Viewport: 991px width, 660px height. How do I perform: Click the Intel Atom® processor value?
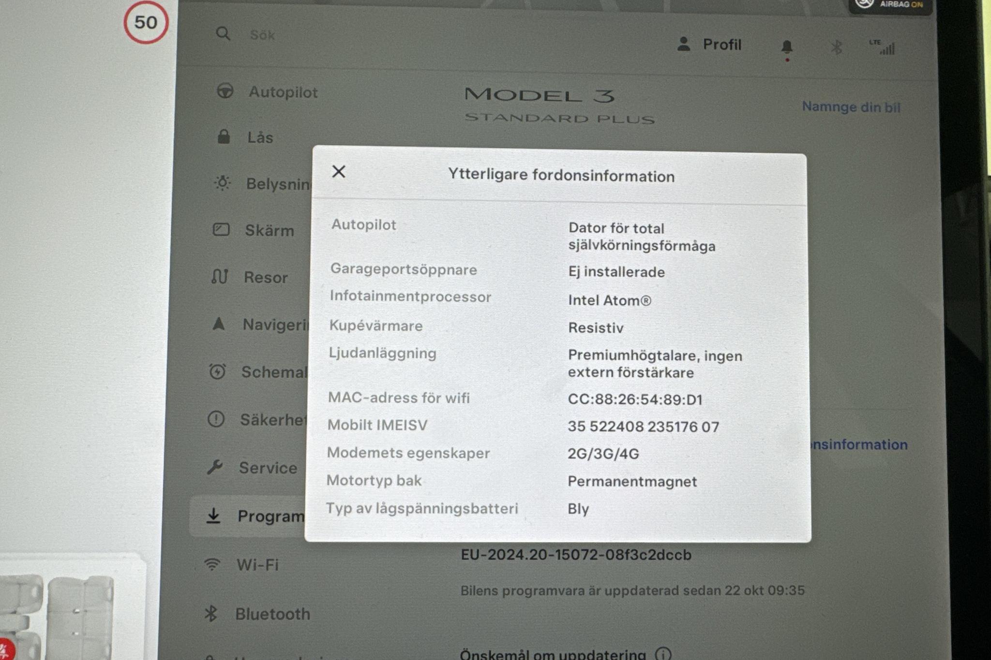(610, 300)
